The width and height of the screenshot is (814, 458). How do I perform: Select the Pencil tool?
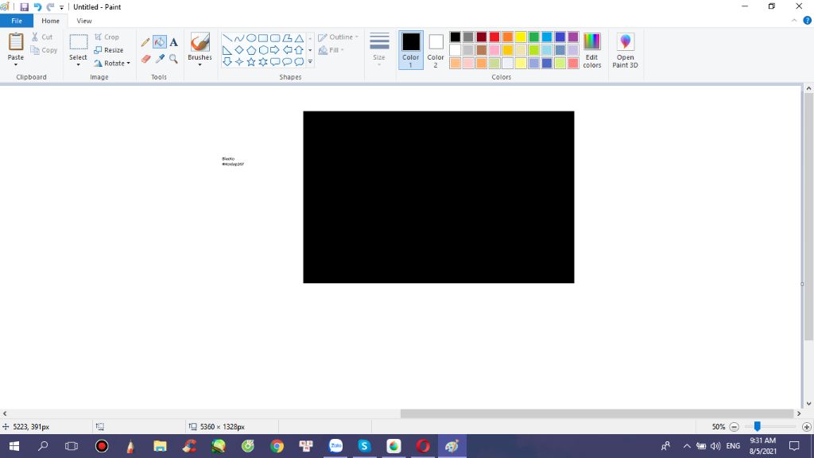pyautogui.click(x=145, y=43)
